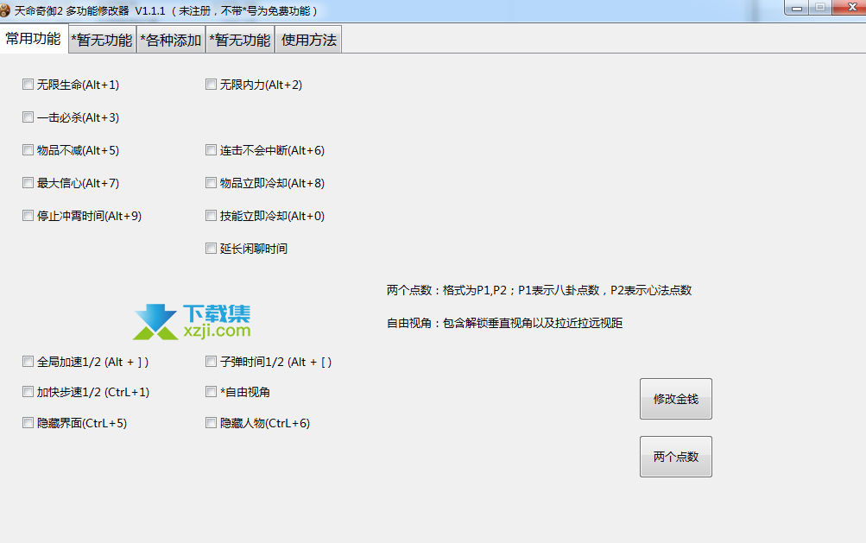Check the *自由视角 box

coord(212,392)
